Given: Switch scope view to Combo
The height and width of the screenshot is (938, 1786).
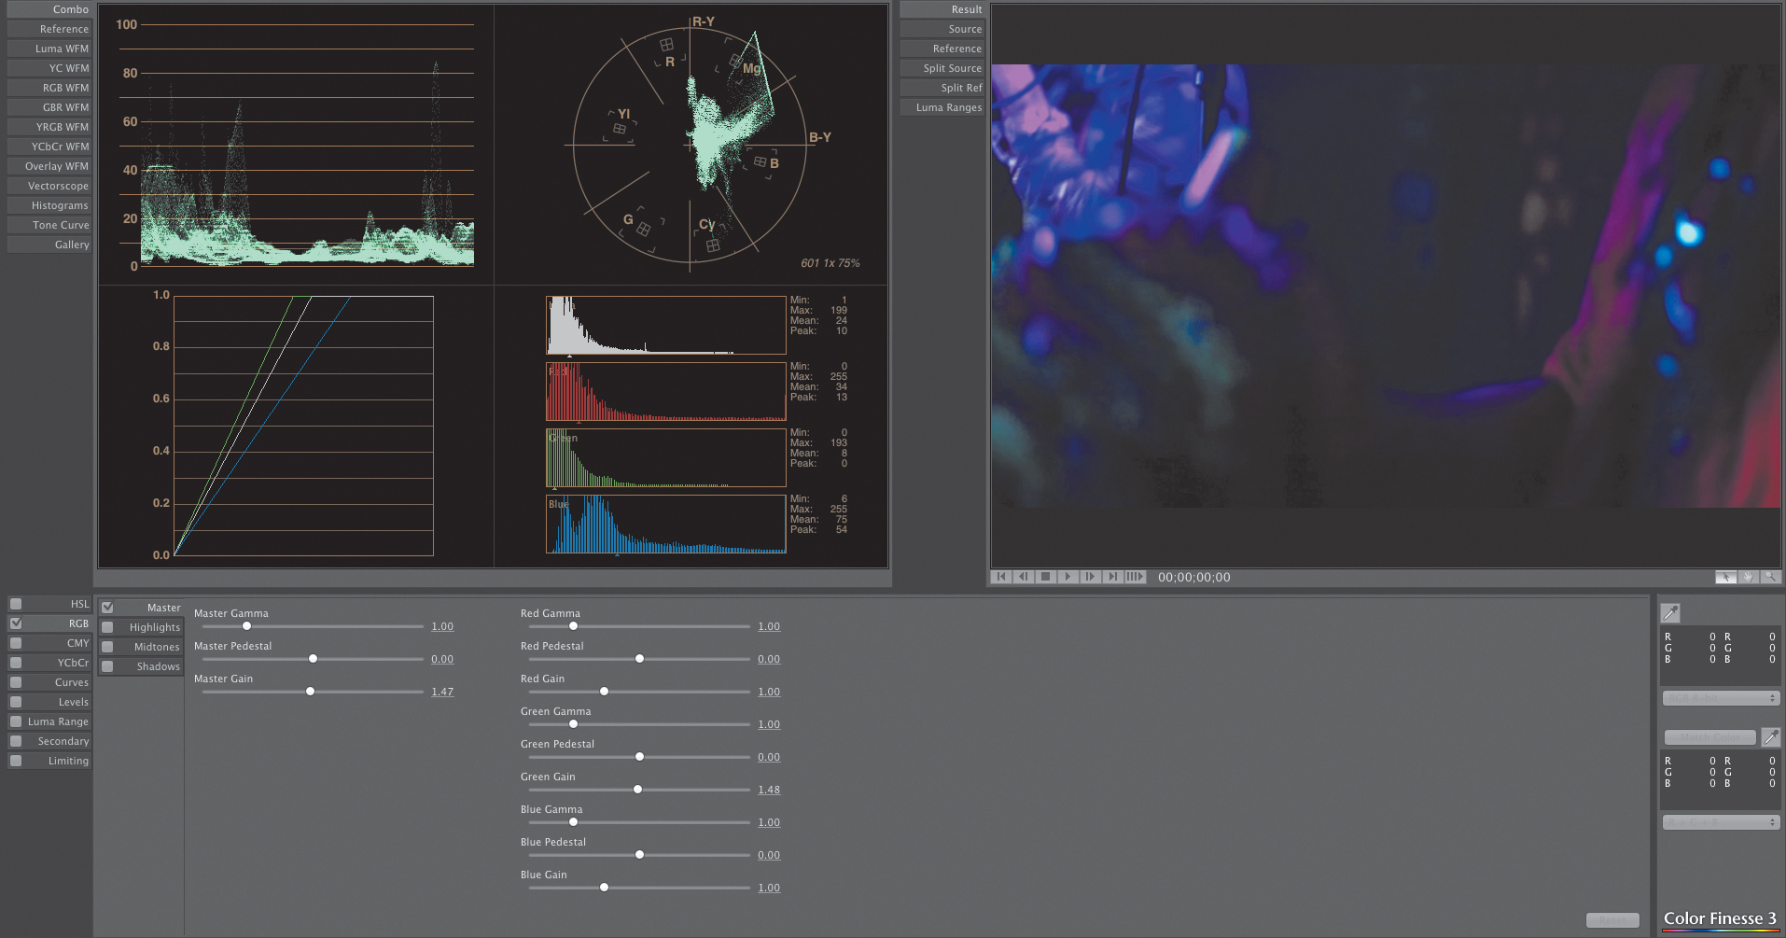Looking at the screenshot, I should tap(49, 9).
